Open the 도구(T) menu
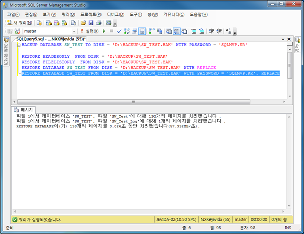Image resolution: width=304 pixels, height=234 pixels. [x=136, y=14]
